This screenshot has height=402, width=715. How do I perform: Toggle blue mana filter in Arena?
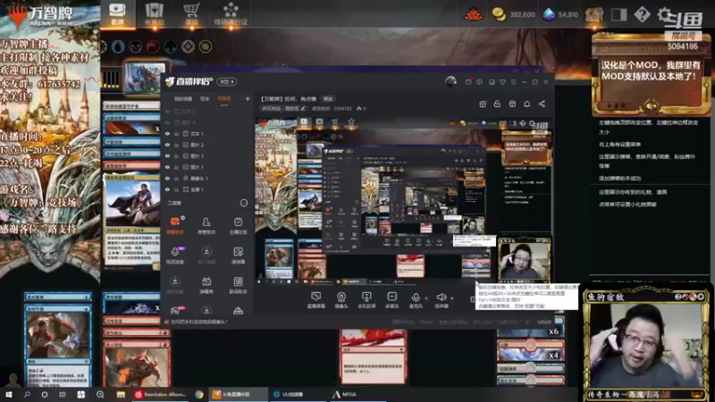[118, 46]
